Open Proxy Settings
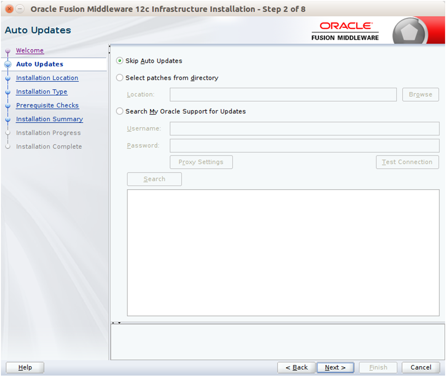The image size is (446, 377). (x=201, y=162)
